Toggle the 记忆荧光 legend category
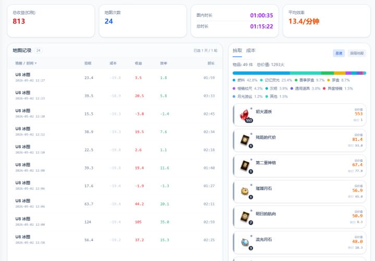The height and width of the screenshot is (261, 375). (276, 80)
